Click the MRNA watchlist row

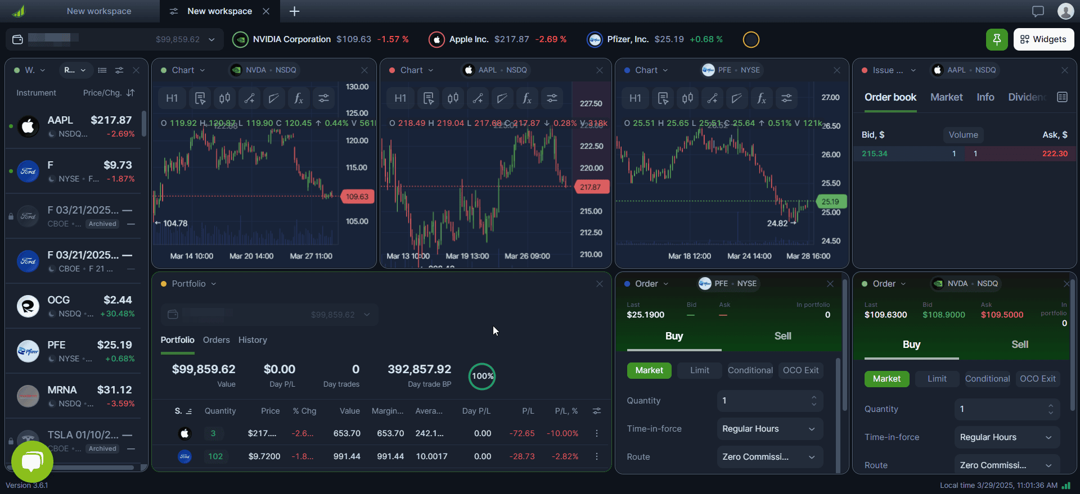(73, 396)
